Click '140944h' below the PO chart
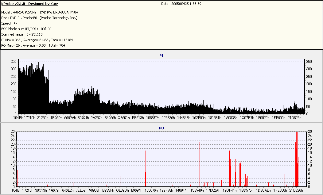Image resolution: width=323 pixels, height=195 pixels. [182, 190]
